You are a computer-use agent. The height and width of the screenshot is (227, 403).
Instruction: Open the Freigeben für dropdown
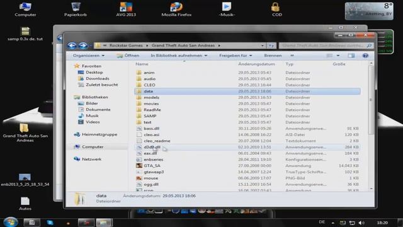(x=236, y=55)
